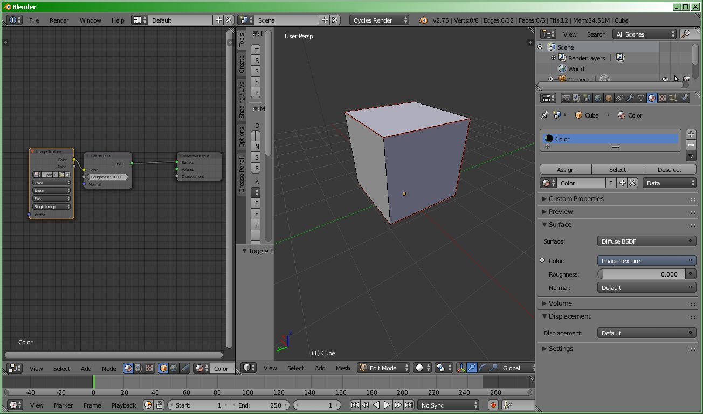Open the All Scenes outliner filter dropdown
This screenshot has width=703, height=414.
click(644, 34)
